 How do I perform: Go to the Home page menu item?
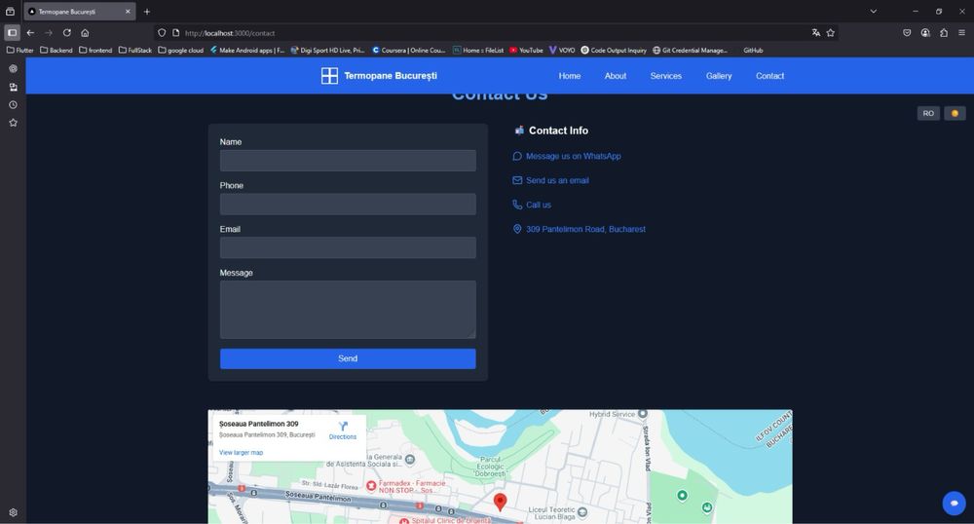tap(569, 76)
